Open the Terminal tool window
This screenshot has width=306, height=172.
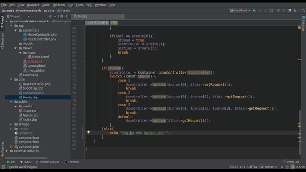point(72,162)
